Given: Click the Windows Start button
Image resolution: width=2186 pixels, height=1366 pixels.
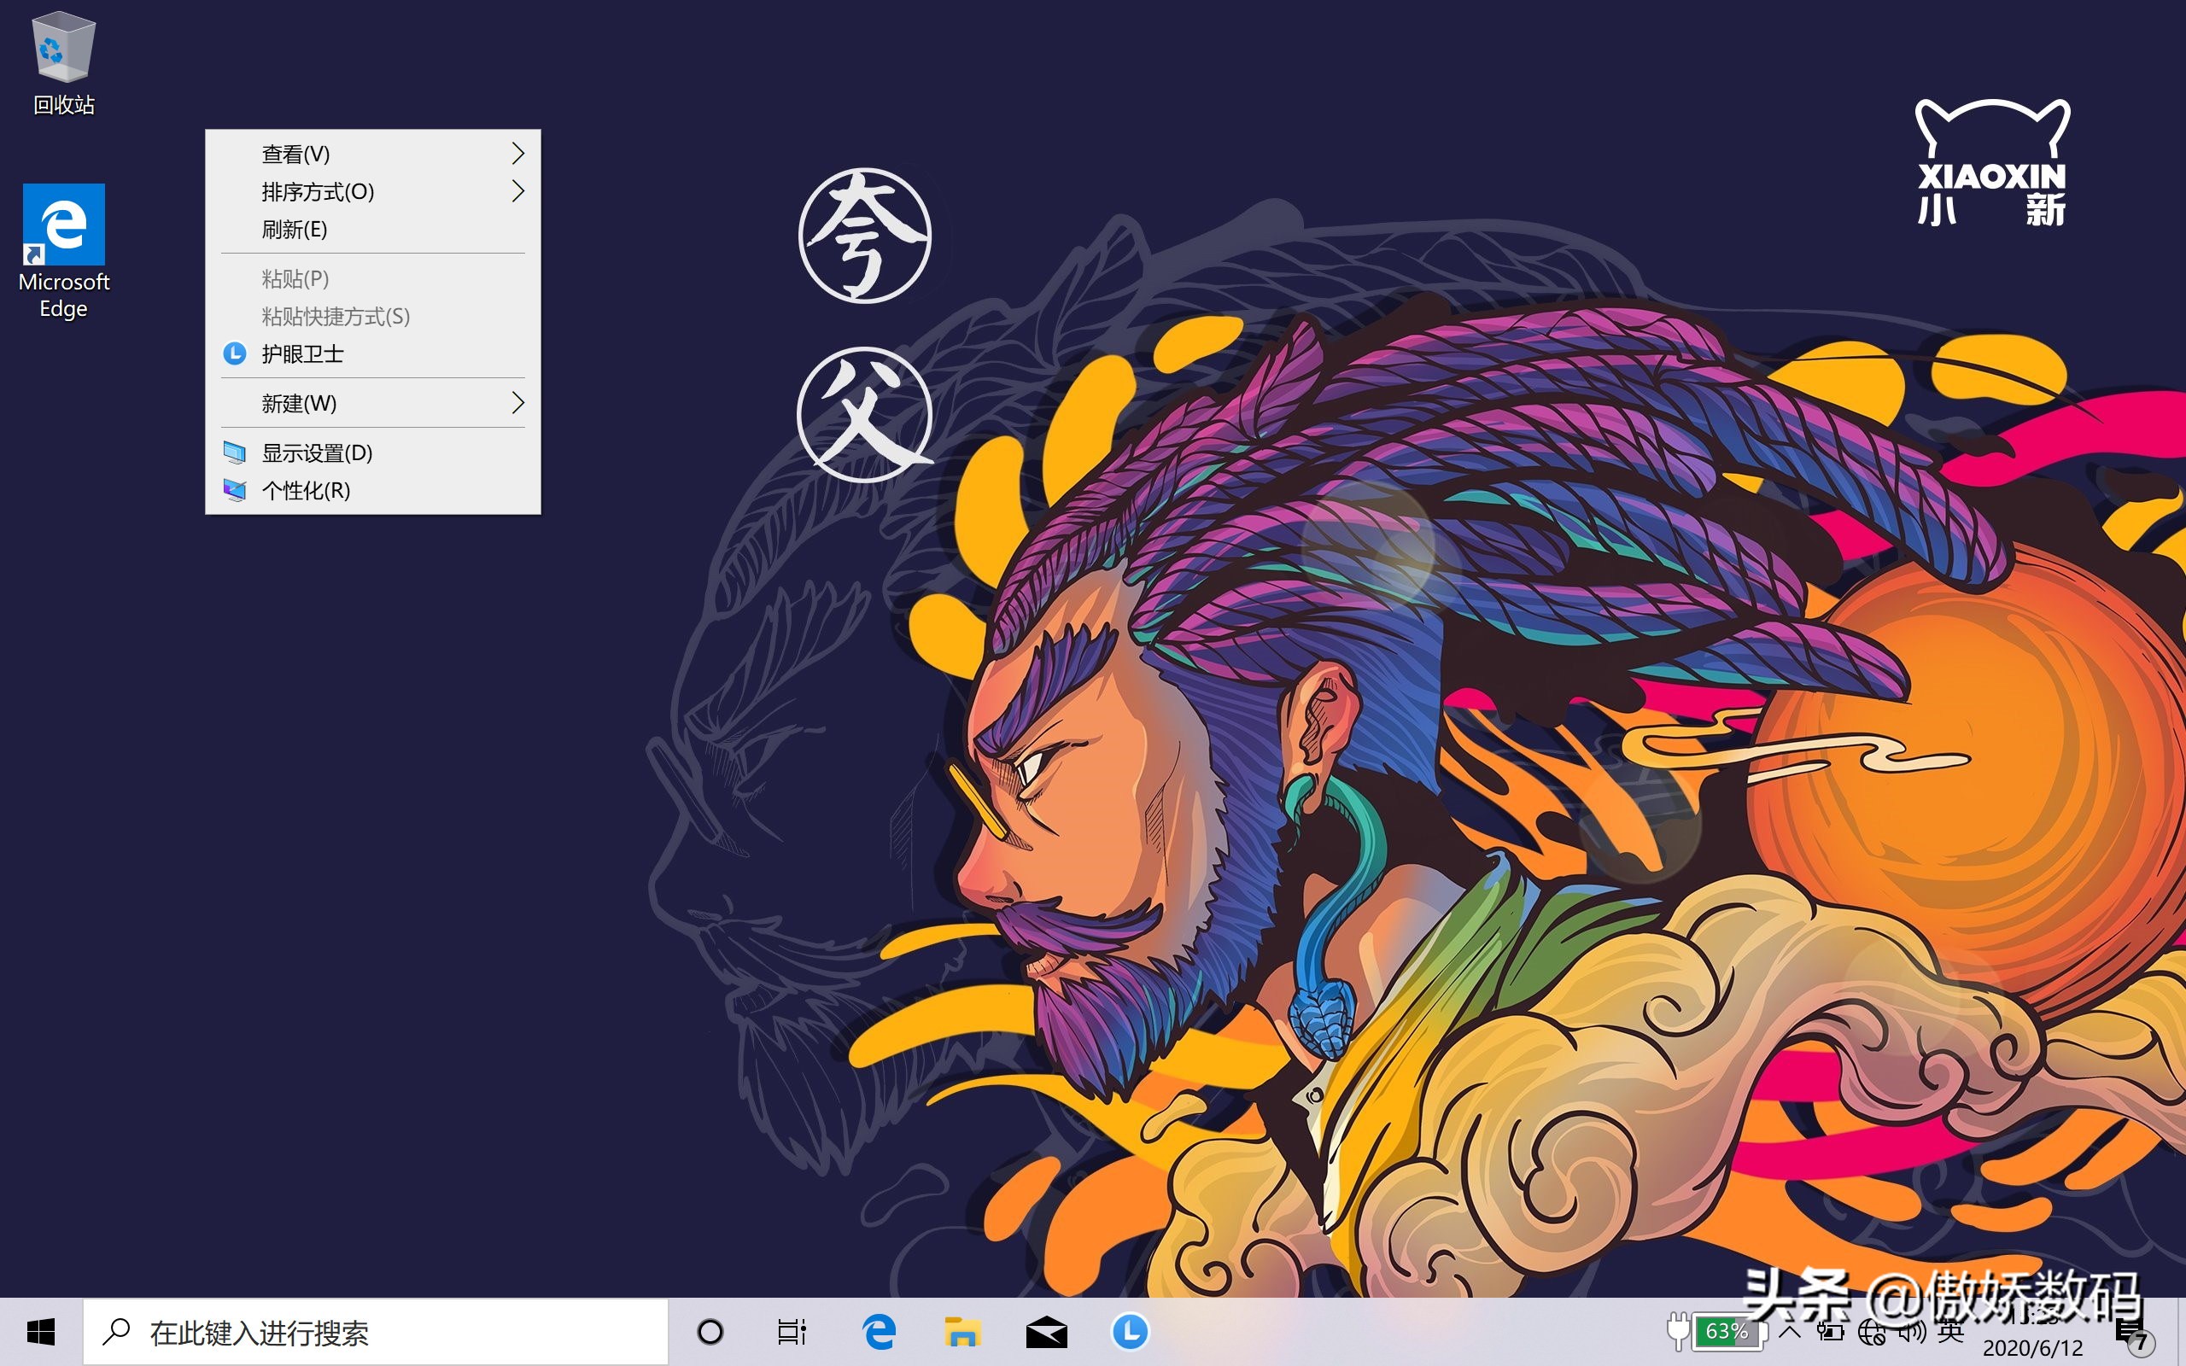Looking at the screenshot, I should (x=41, y=1332).
